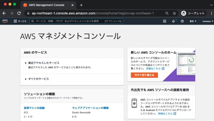Open the browser three-dot menu
This screenshot has height=121, width=214.
[211, 13]
